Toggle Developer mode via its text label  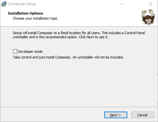[x=30, y=52]
